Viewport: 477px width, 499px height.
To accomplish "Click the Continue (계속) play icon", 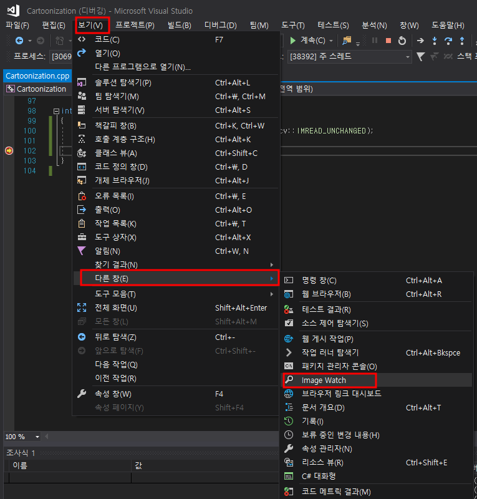I will click(x=293, y=41).
